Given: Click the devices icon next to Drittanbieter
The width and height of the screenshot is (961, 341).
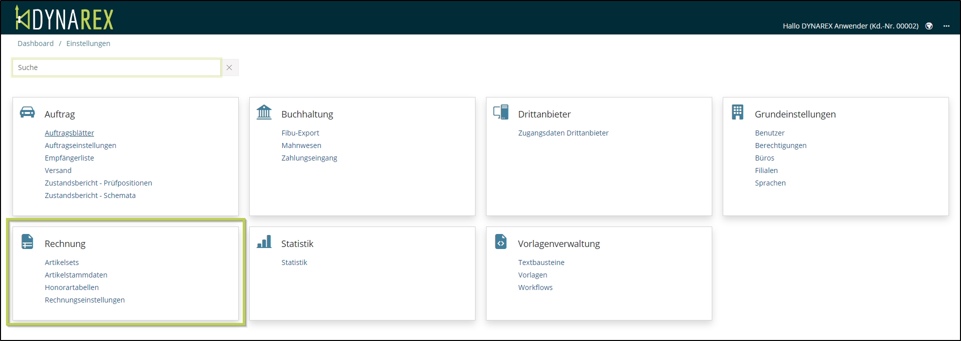Looking at the screenshot, I should click(501, 112).
